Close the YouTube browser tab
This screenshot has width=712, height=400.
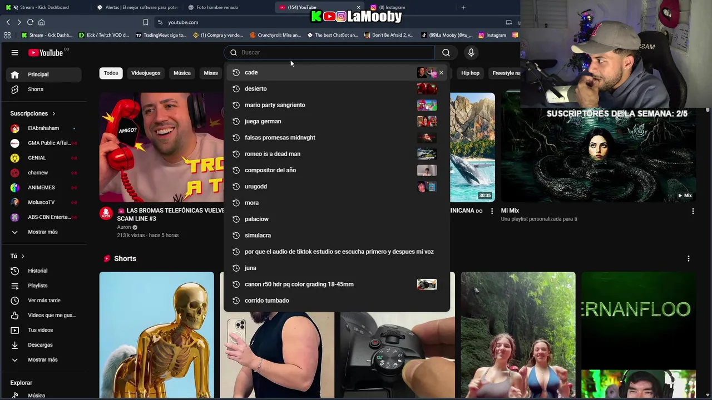pos(358,7)
